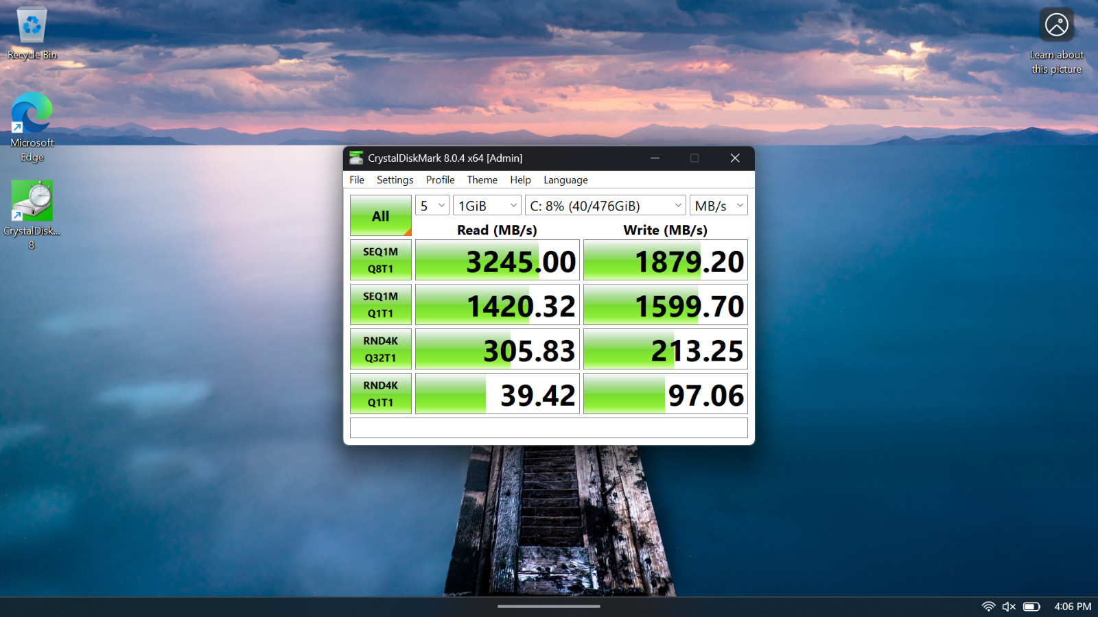Open the clock showing 4:06 PM
1098x617 pixels.
click(x=1073, y=607)
